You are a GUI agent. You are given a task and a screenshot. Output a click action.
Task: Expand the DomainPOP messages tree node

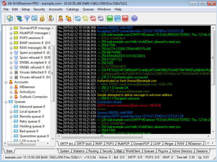pos(11,28)
